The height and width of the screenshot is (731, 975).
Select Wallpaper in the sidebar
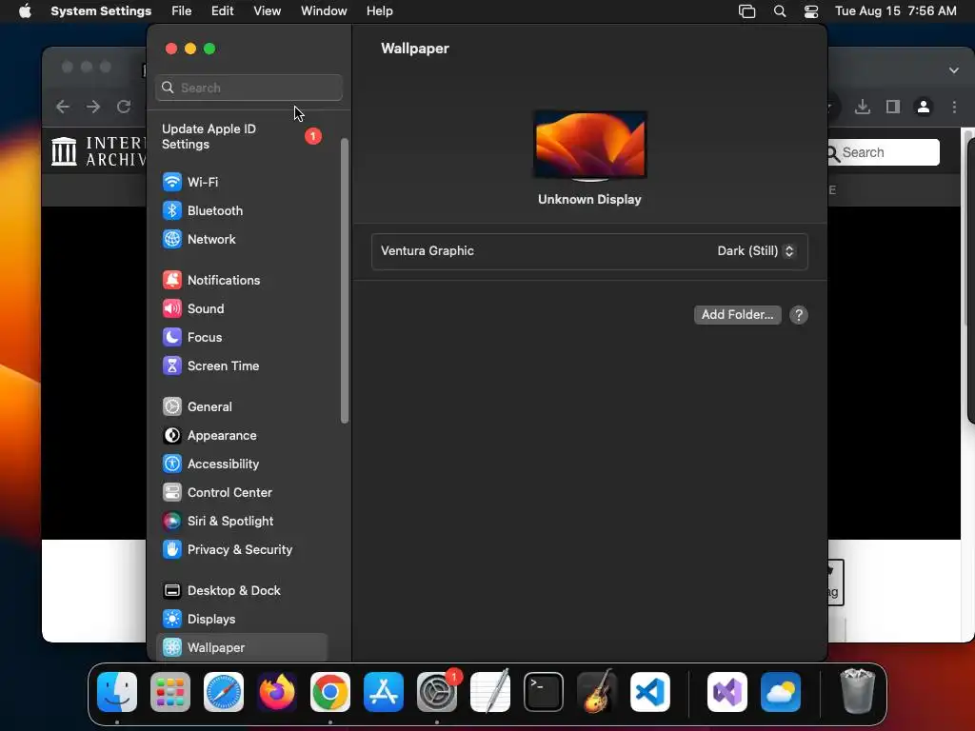click(241, 647)
